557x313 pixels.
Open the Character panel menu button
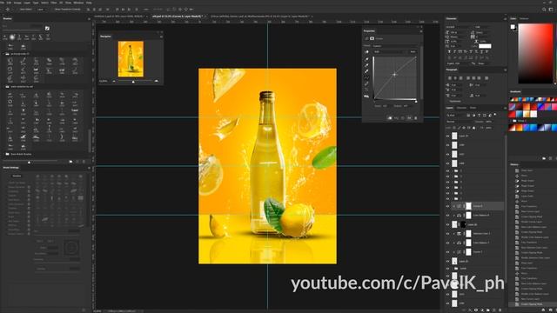click(505, 18)
